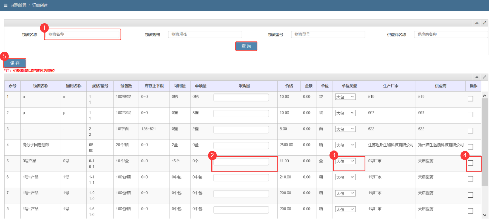489x219 pixels.
Task: Check the box for 高分子固定绷带 row
Action: click(x=470, y=147)
